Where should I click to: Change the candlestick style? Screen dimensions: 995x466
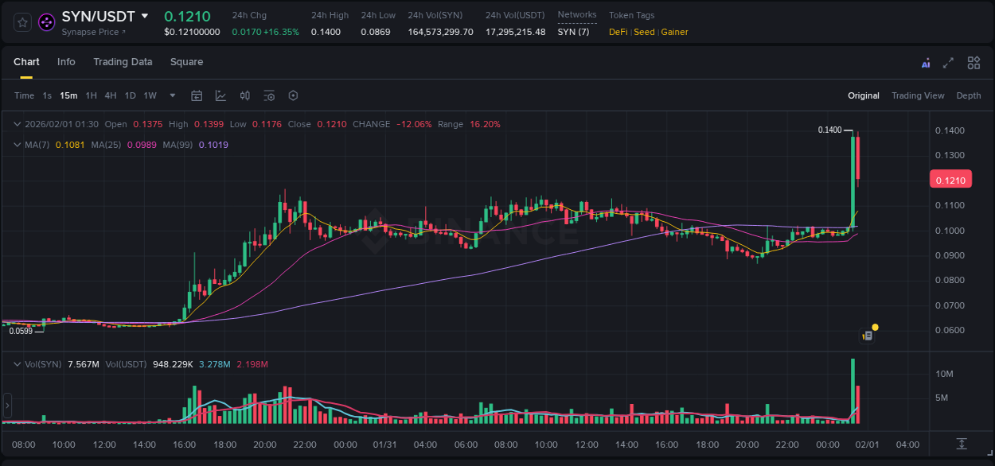pos(244,95)
